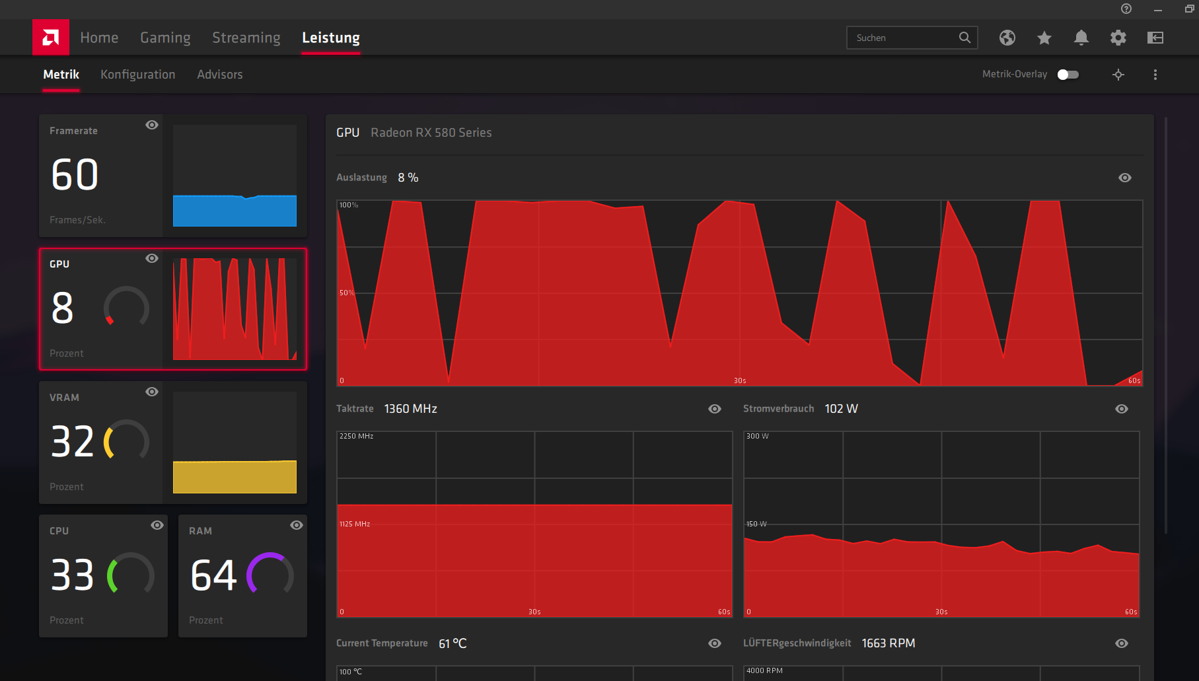Click the search magnifier icon
Image resolution: width=1199 pixels, height=681 pixels.
(x=964, y=38)
